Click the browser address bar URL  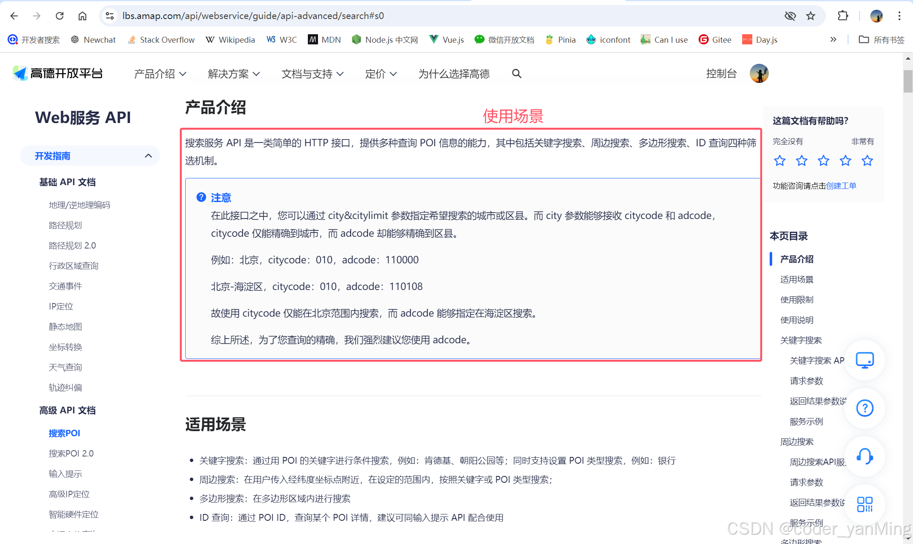tap(253, 16)
